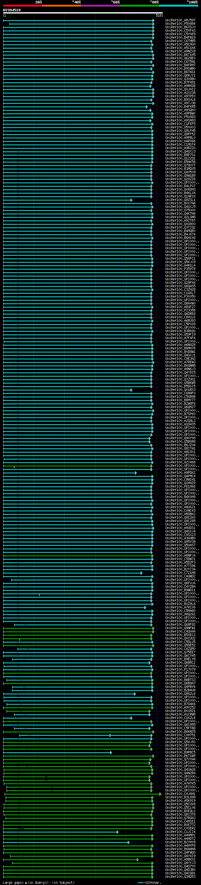Screen dimensions: 201x885
Task: Click the UniRef100_B2YHY8 hit label
Action: click(x=180, y=842)
